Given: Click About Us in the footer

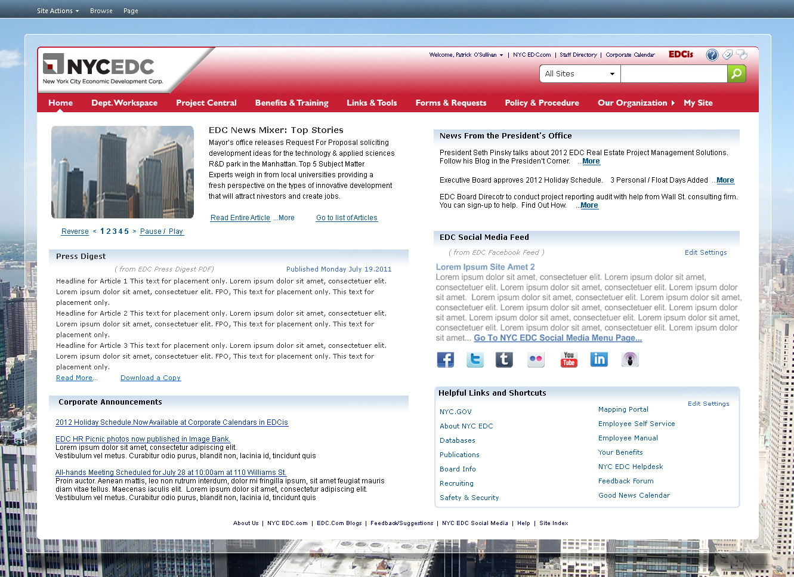Looking at the screenshot, I should click(246, 523).
